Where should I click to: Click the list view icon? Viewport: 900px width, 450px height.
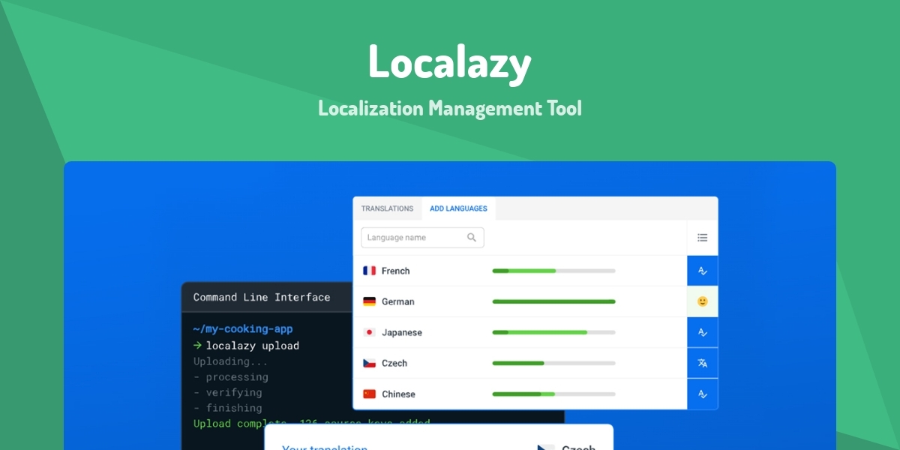click(x=702, y=238)
